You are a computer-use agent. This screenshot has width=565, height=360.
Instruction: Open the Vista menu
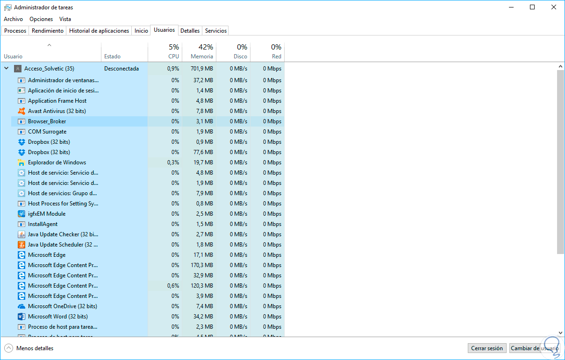pos(65,19)
